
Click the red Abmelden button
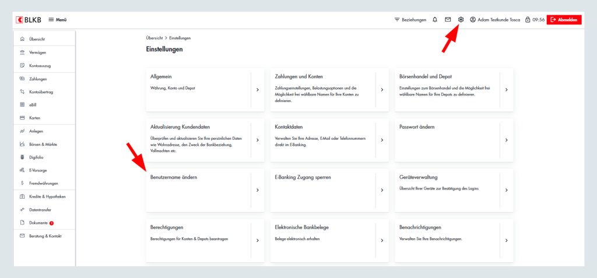(564, 20)
